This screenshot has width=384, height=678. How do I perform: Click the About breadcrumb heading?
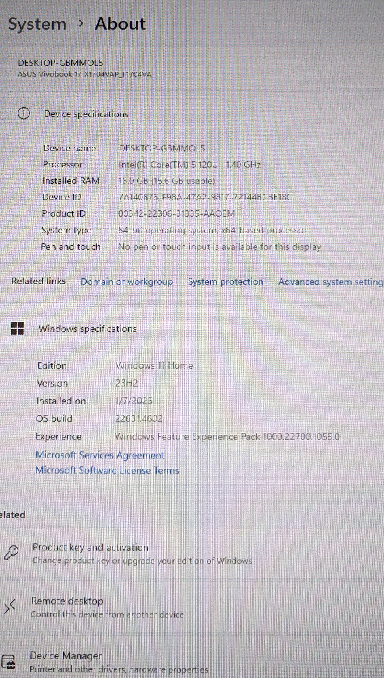click(120, 24)
